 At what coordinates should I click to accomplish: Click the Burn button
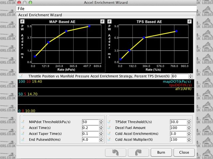pos(161,152)
